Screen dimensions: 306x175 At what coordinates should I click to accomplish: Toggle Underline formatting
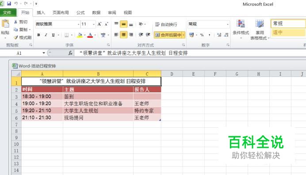(53, 35)
